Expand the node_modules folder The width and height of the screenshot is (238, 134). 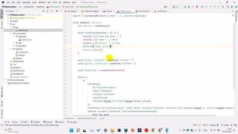click(x=8, y=18)
